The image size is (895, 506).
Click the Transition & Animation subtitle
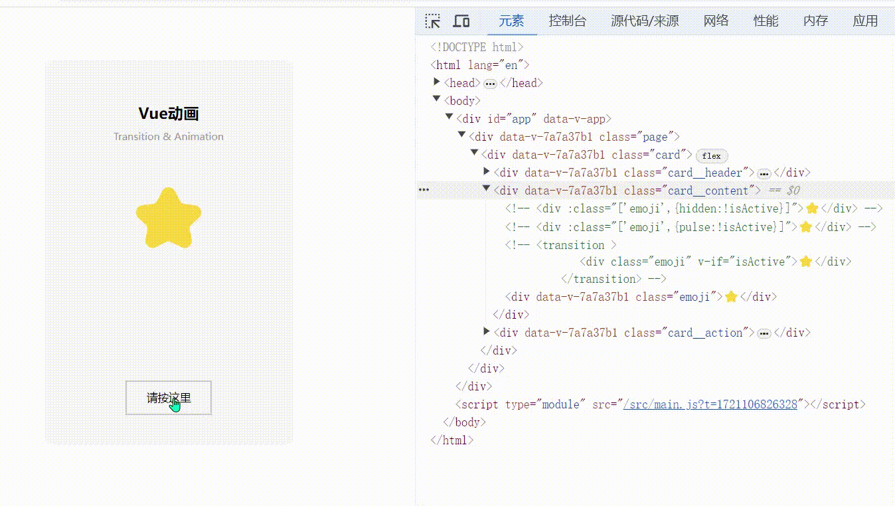[169, 137]
